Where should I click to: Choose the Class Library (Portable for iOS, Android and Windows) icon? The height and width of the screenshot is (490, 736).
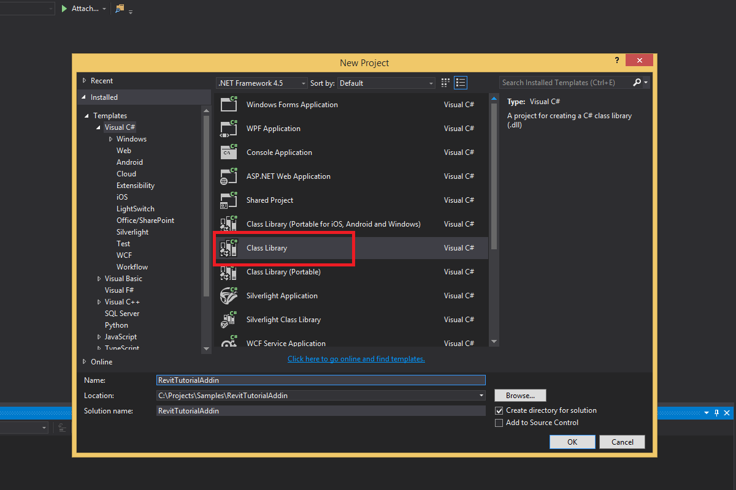coord(229,224)
